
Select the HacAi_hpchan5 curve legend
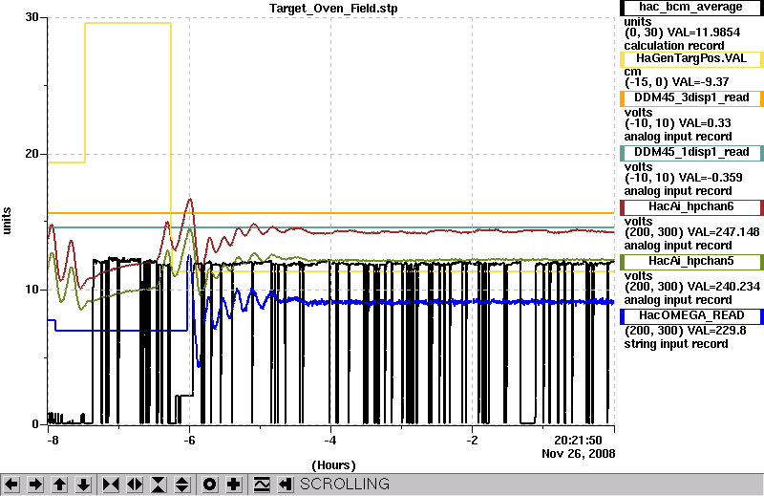[x=691, y=262]
